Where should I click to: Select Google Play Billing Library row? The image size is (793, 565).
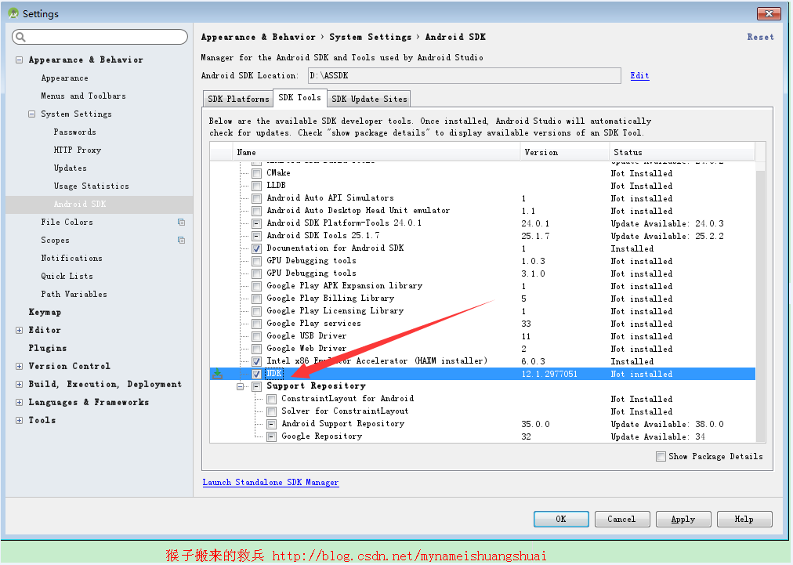point(483,299)
